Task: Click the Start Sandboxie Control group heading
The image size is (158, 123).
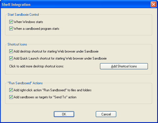Action: click(x=23, y=15)
